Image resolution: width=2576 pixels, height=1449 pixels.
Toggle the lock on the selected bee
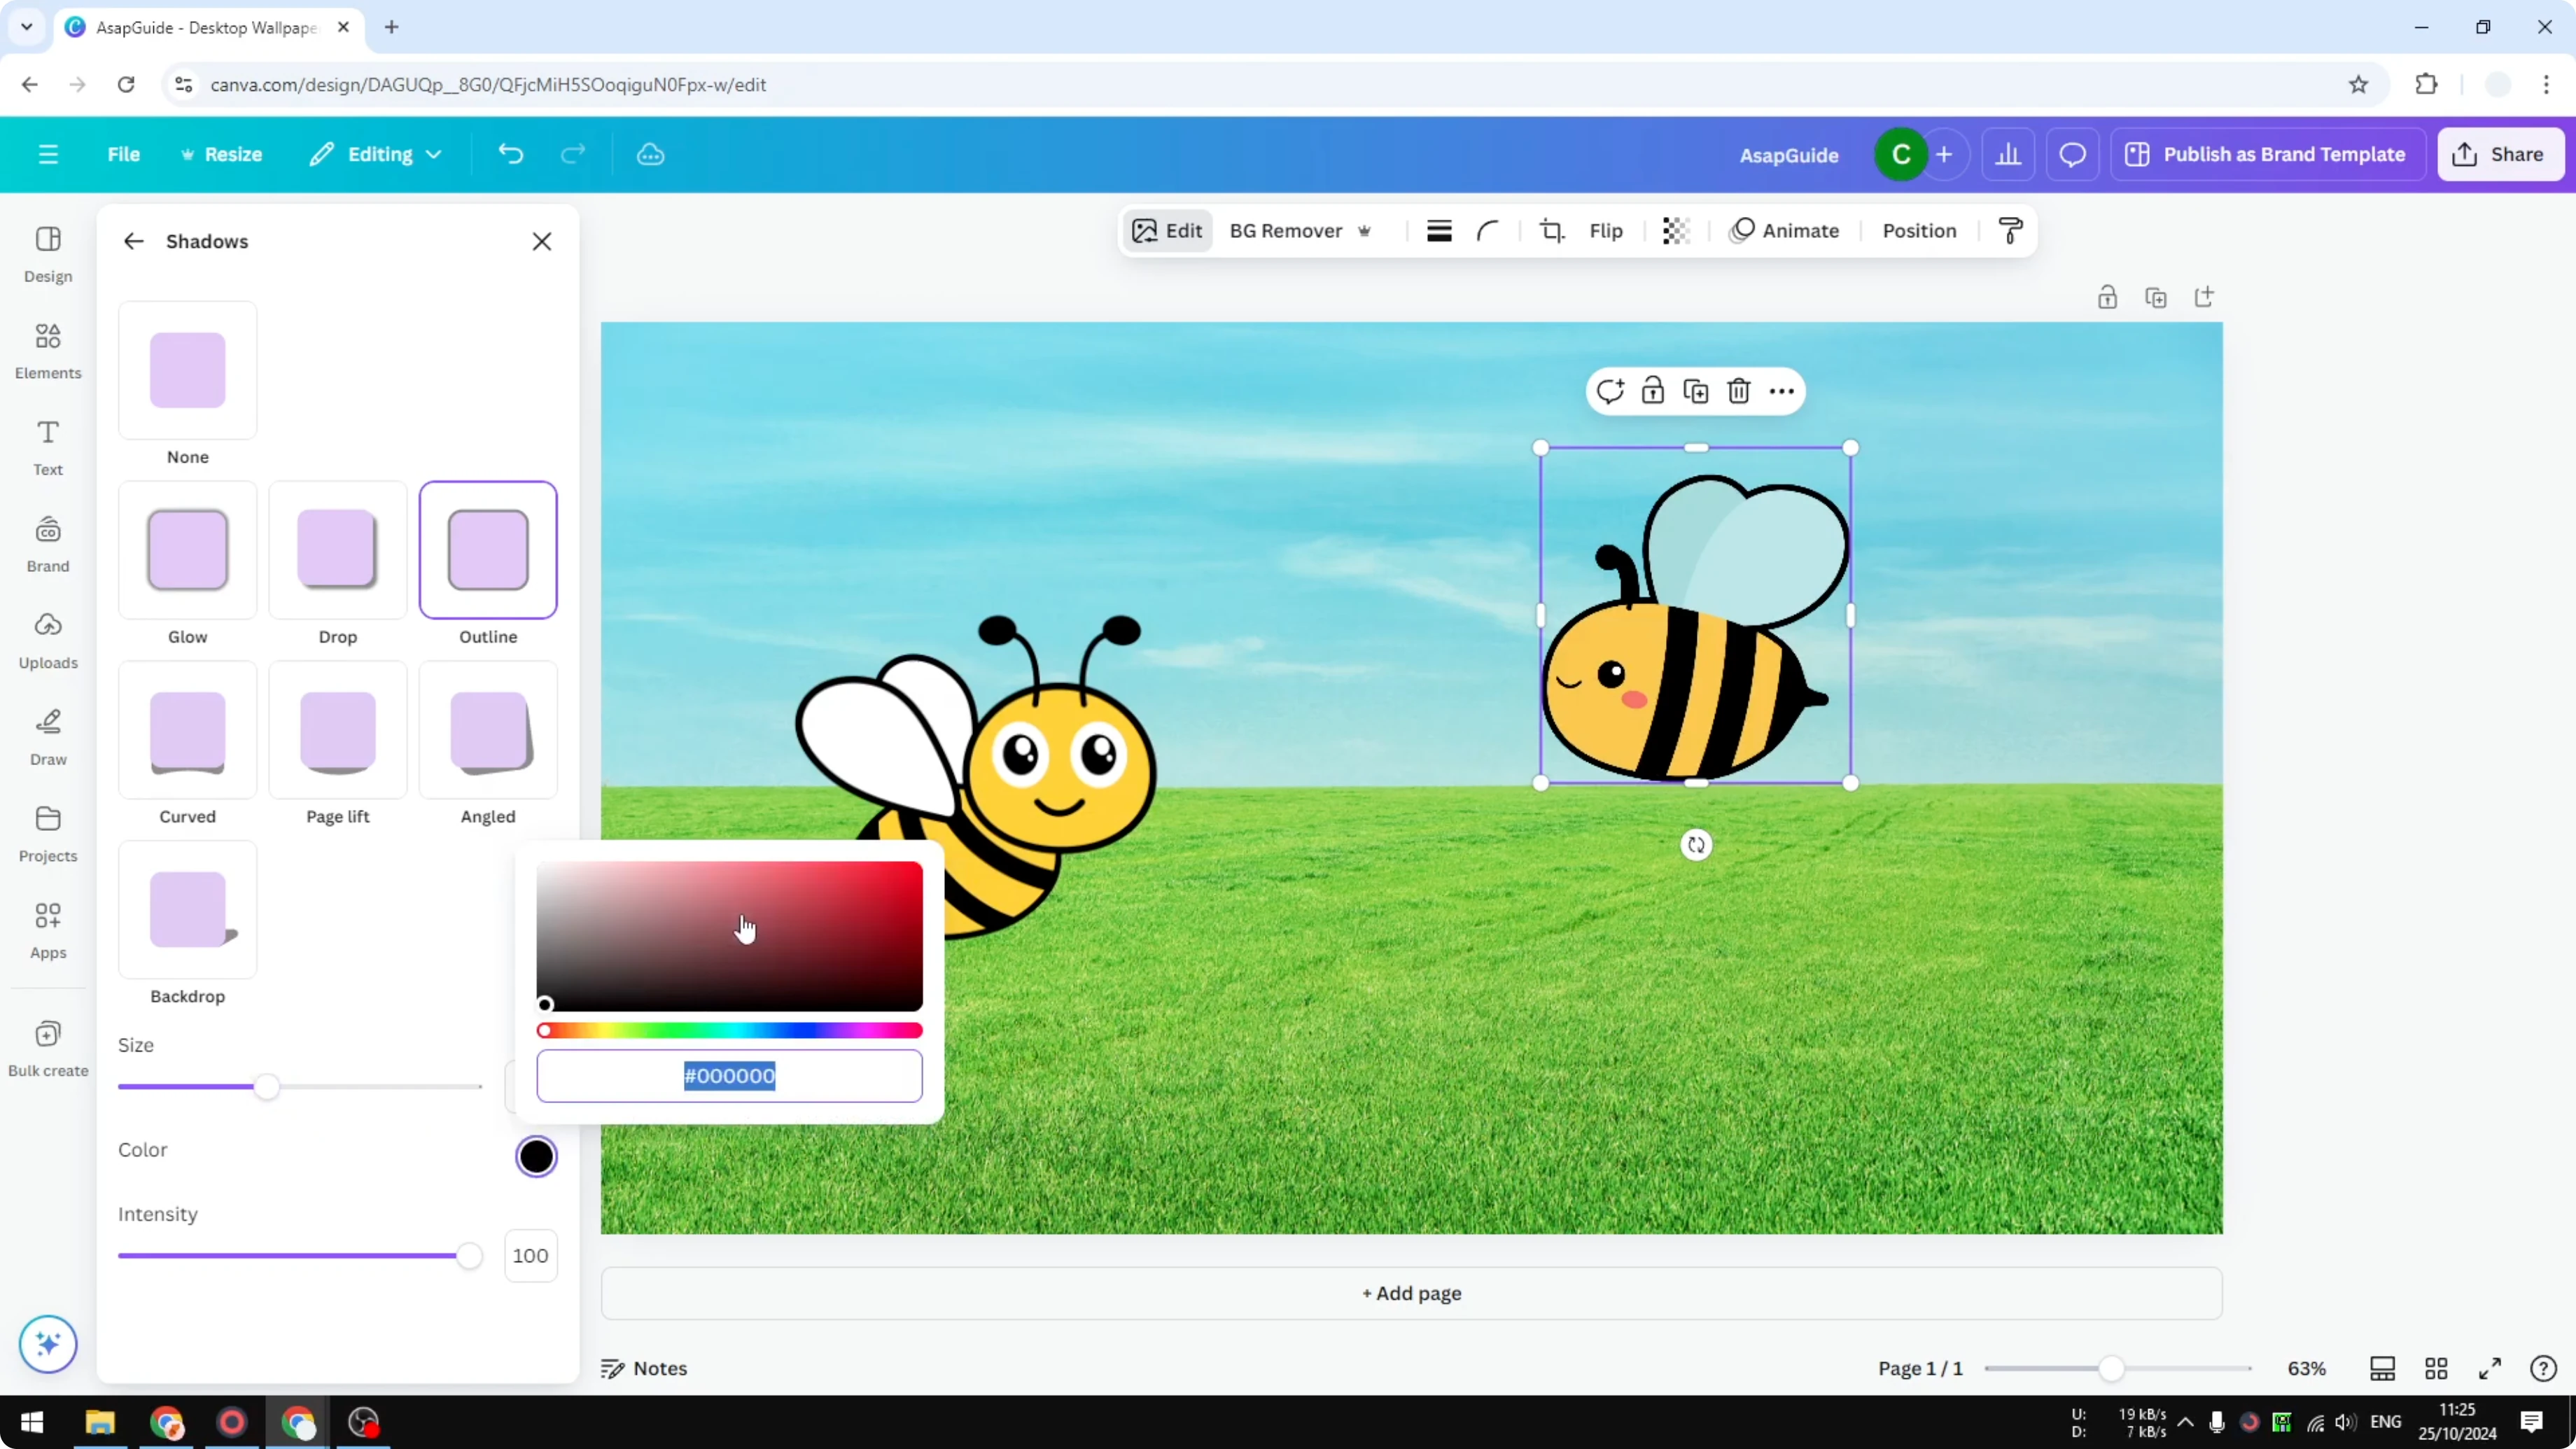tap(1653, 391)
